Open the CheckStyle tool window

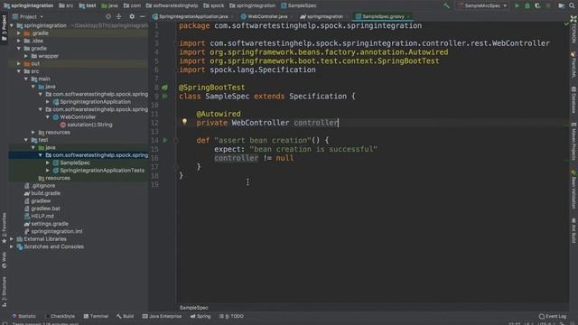coord(60,316)
